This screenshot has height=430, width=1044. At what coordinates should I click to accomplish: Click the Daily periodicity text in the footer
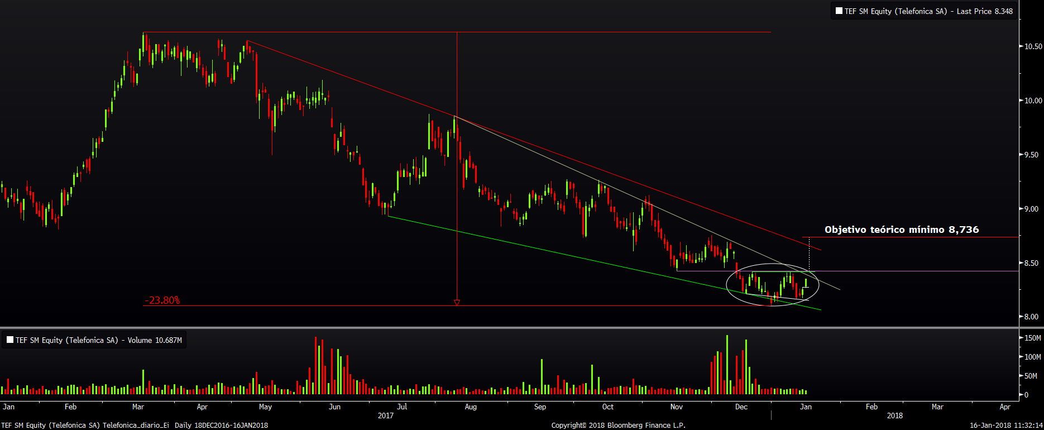(x=183, y=426)
